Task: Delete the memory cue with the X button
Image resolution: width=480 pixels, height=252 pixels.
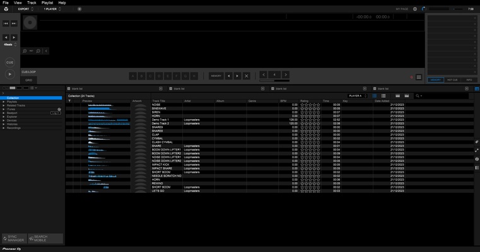Action: click(x=246, y=76)
